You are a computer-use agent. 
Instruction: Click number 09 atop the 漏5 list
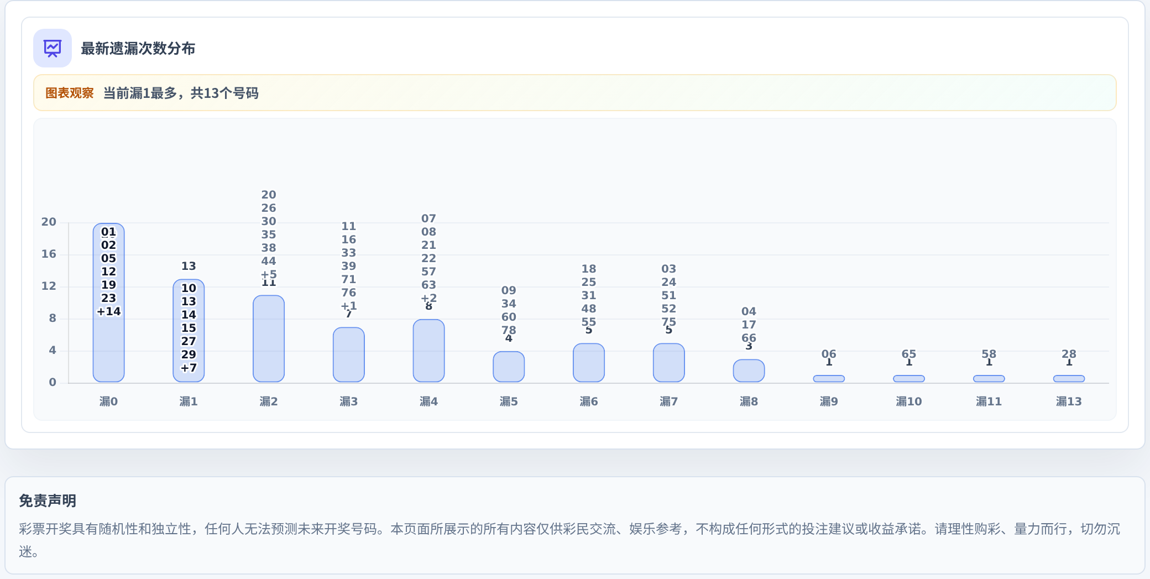509,290
